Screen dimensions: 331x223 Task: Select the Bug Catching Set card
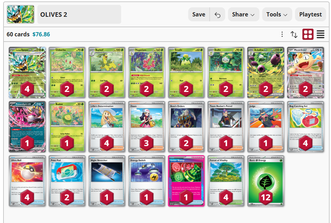[x=306, y=127]
